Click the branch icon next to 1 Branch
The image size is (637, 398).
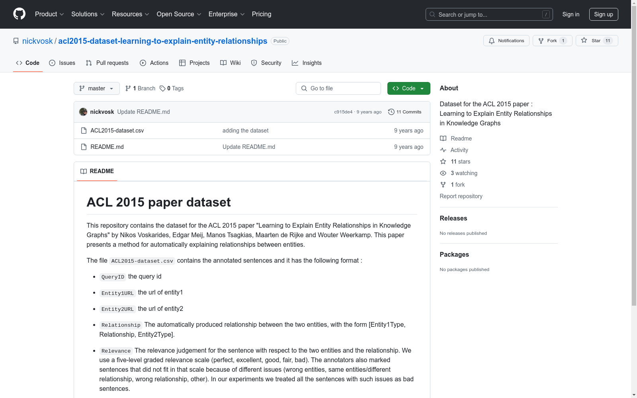click(x=128, y=88)
